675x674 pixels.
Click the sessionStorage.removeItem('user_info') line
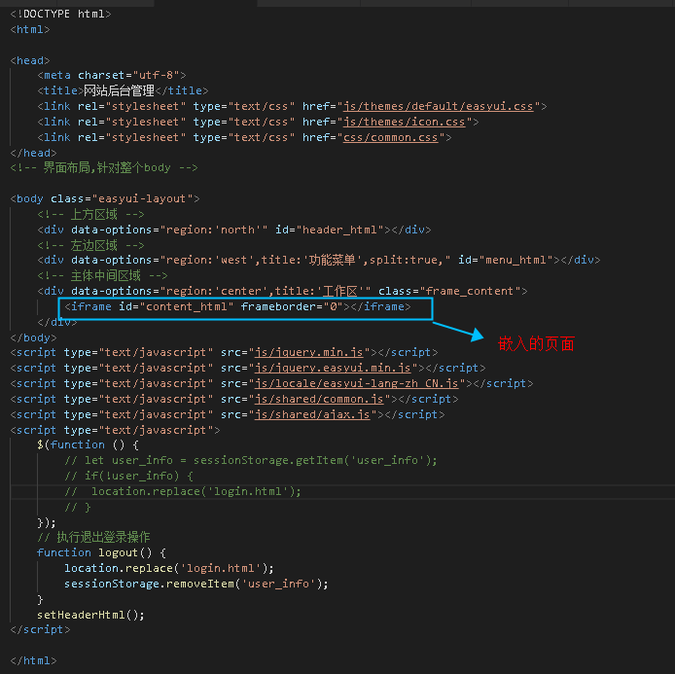[196, 584]
